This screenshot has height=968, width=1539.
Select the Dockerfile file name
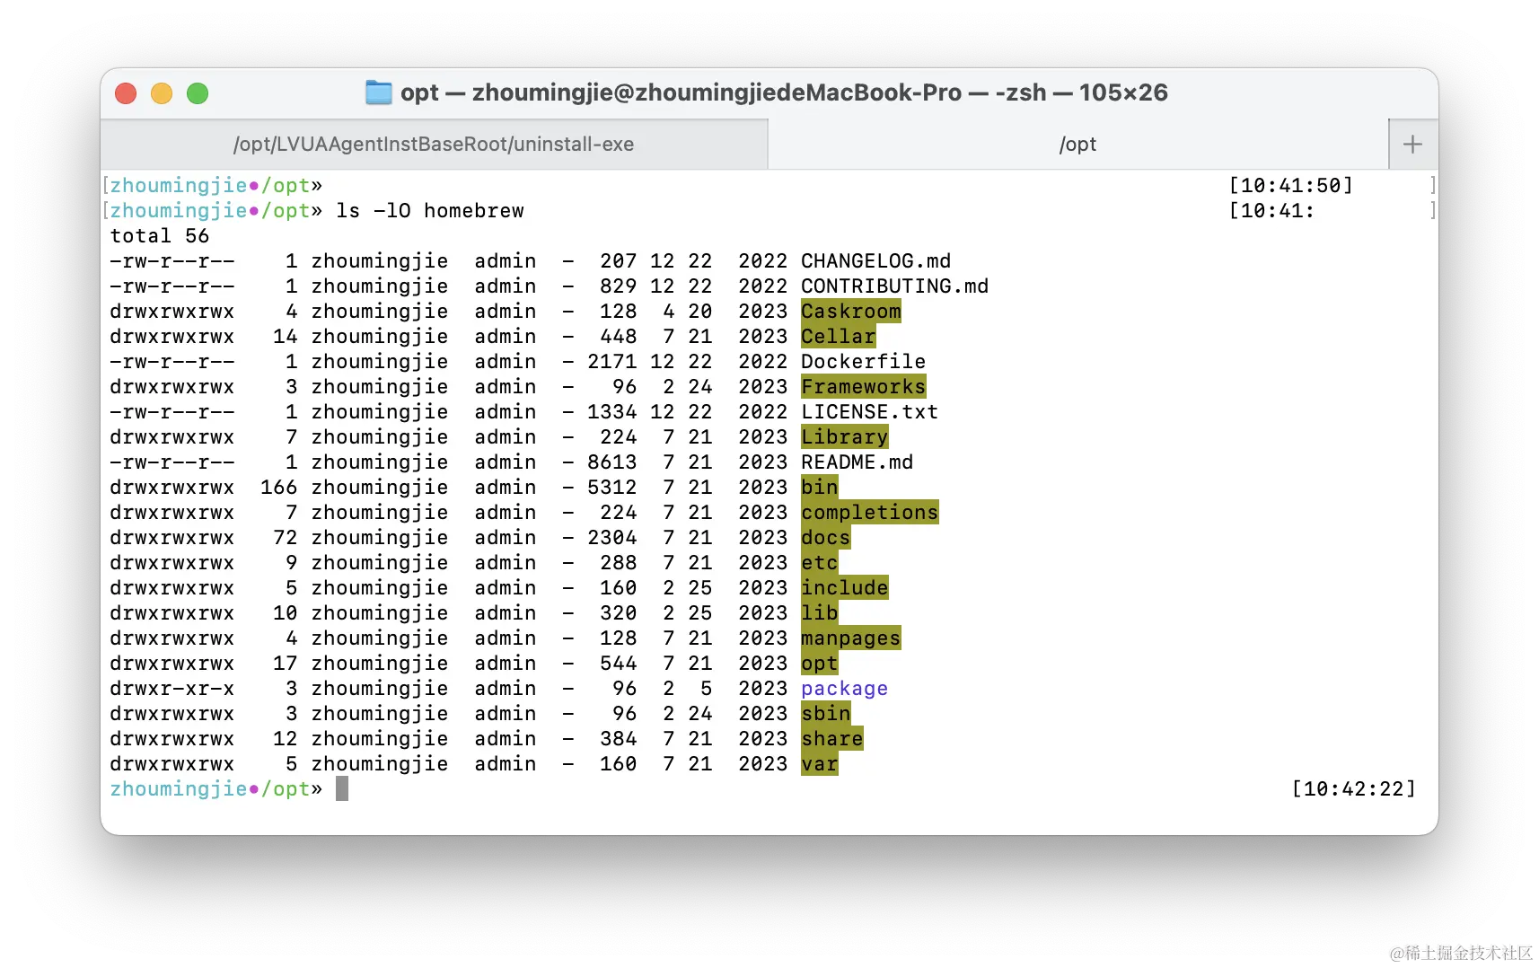863,362
